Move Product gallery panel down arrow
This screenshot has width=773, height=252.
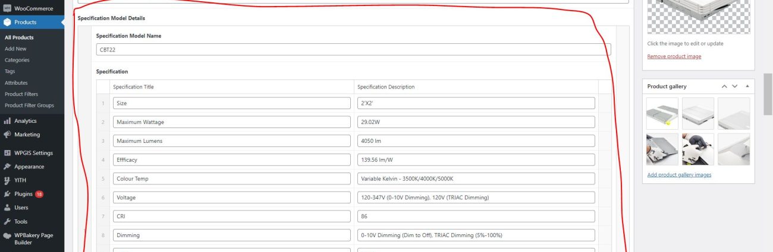[734, 87]
